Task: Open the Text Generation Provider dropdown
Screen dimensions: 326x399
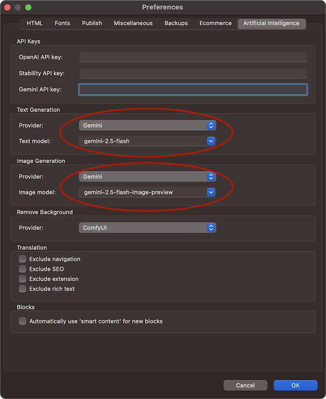Action: 147,126
